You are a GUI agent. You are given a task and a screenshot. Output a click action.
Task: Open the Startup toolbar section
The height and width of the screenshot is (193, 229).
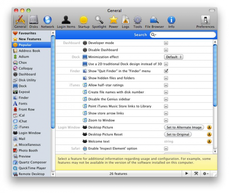(84, 22)
